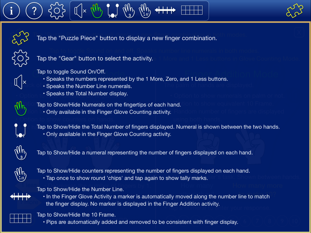The image size is (311, 233).
Task: Click the green hand icon in the help list
Action: pos(21,108)
